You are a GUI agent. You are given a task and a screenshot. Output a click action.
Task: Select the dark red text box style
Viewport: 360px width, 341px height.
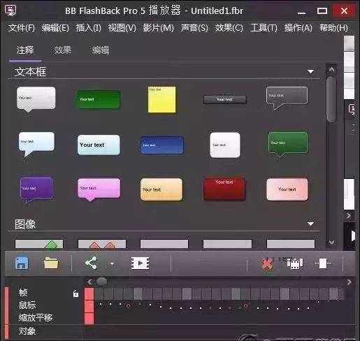[x=224, y=189]
